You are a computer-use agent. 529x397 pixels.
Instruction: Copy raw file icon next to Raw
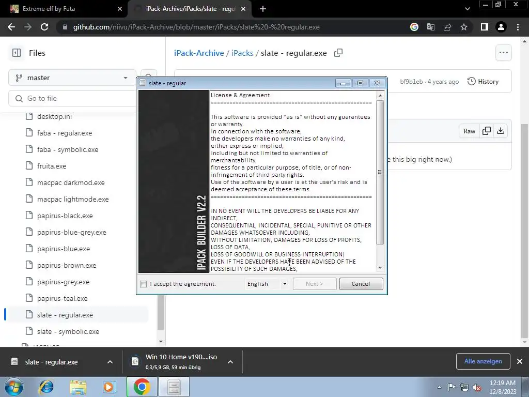tap(487, 131)
